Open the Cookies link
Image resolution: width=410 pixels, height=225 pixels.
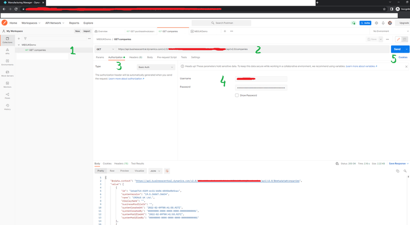(x=403, y=57)
